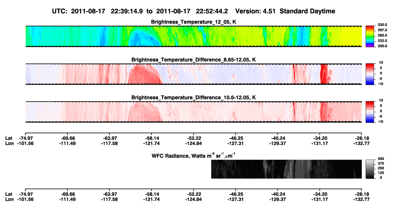Viewport: 402px width, 206px height.
Task: Click the 297.5 colorbar tick label
Action: pyautogui.click(x=382, y=30)
